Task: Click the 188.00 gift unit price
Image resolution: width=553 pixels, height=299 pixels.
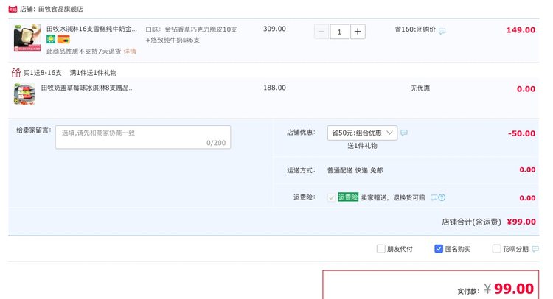Action: pyautogui.click(x=274, y=88)
